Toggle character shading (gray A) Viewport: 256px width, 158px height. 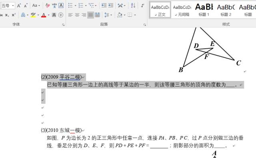coord(54,15)
